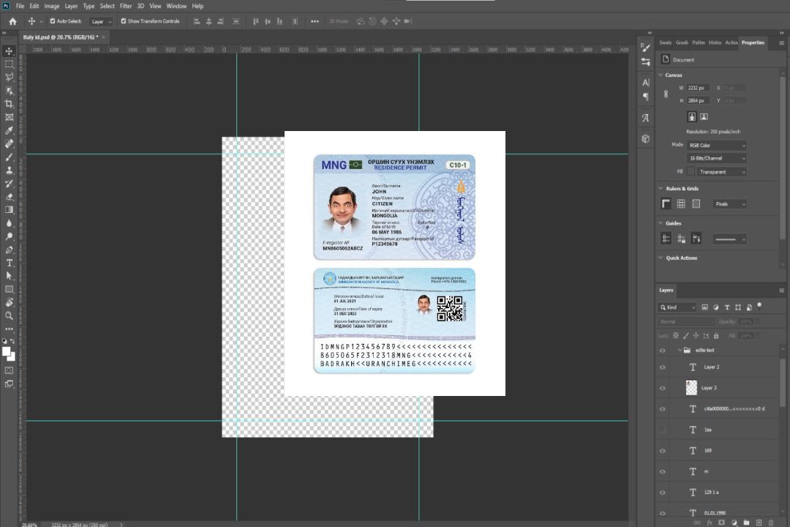The height and width of the screenshot is (527, 790).
Task: Collapse the Rulers & Grids section
Action: 661,189
